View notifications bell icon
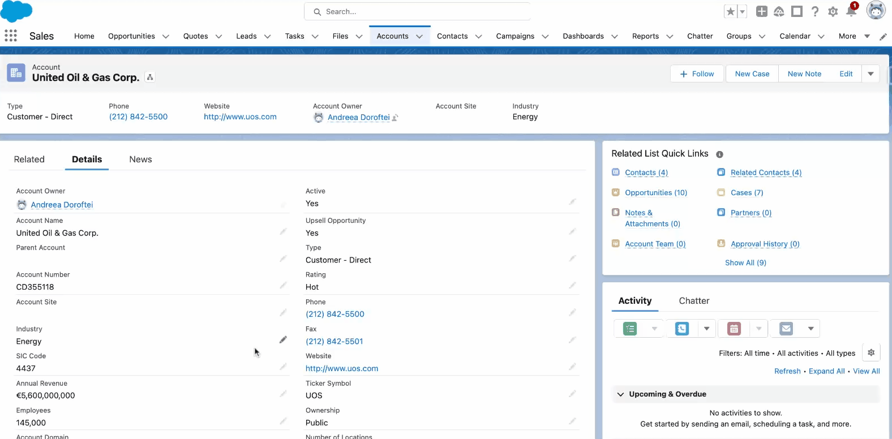This screenshot has width=892, height=439. pos(851,11)
